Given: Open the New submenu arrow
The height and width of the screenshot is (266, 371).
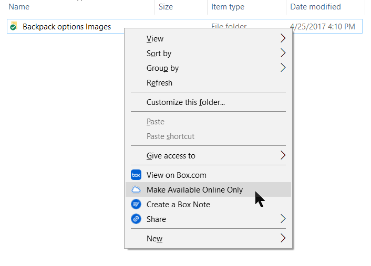Looking at the screenshot, I should (x=283, y=239).
